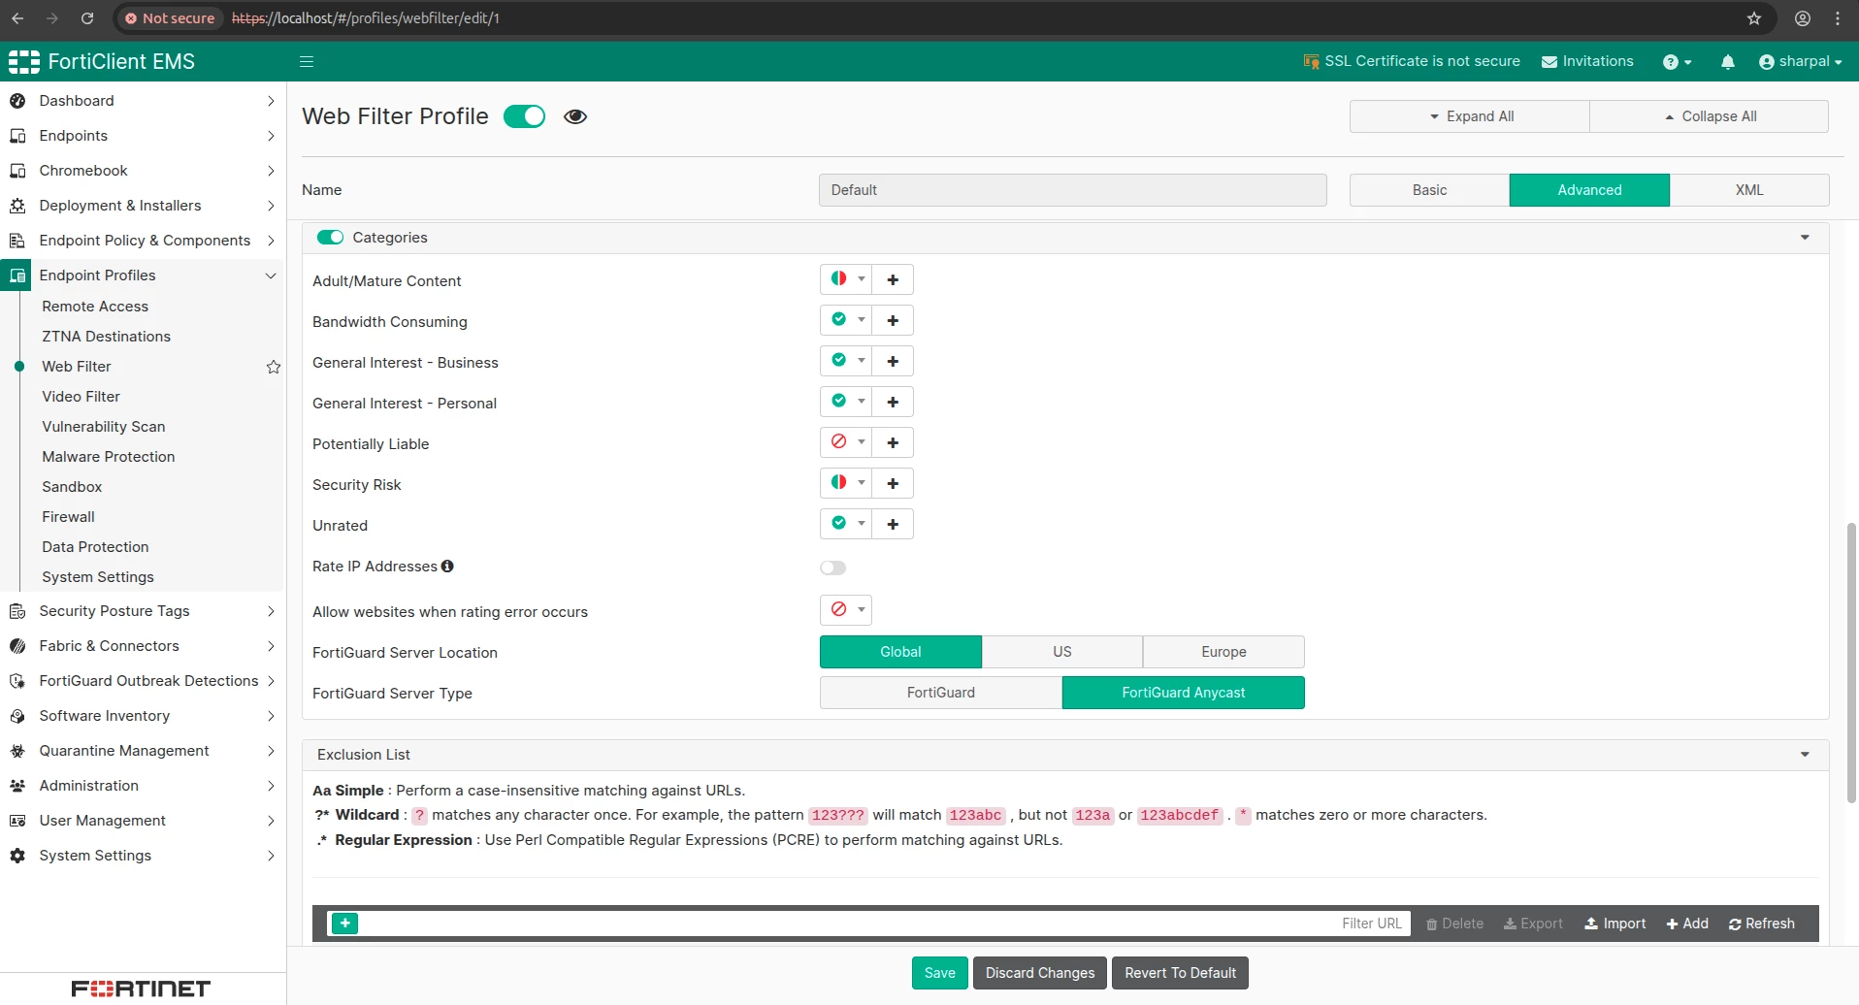Image resolution: width=1859 pixels, height=1005 pixels.
Task: Click Expand All button
Action: coord(1470,116)
